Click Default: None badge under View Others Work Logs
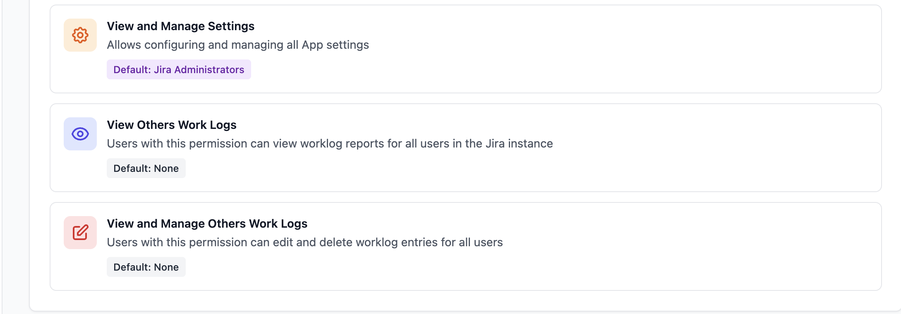Image resolution: width=901 pixels, height=314 pixels. coord(146,168)
